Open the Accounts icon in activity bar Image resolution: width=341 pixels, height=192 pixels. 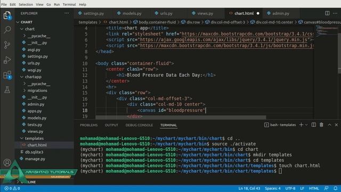point(7,163)
